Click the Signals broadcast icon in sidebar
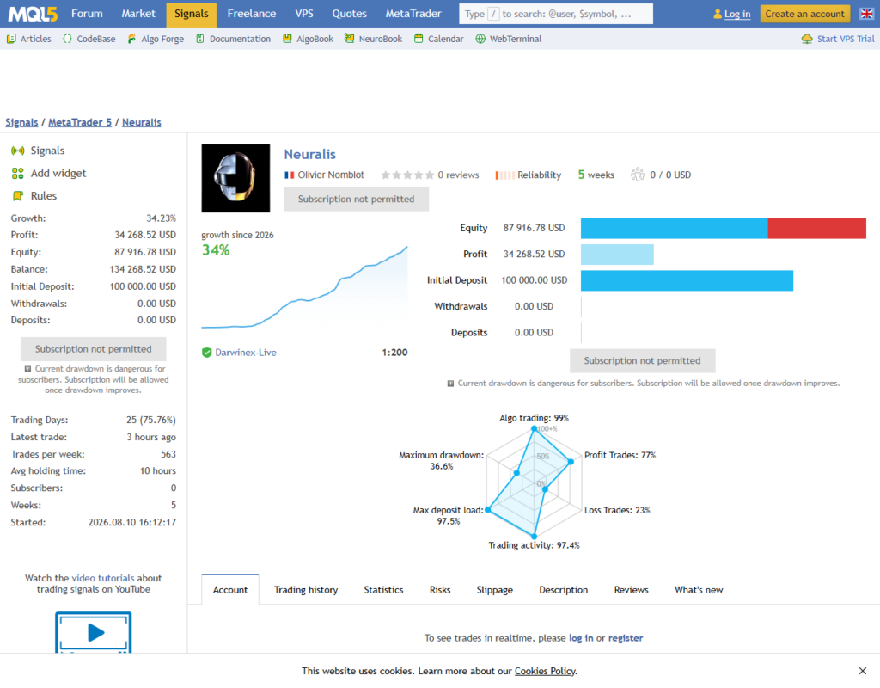 pyautogui.click(x=18, y=150)
